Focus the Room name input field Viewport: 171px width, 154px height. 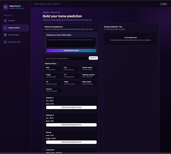[x=66, y=58]
